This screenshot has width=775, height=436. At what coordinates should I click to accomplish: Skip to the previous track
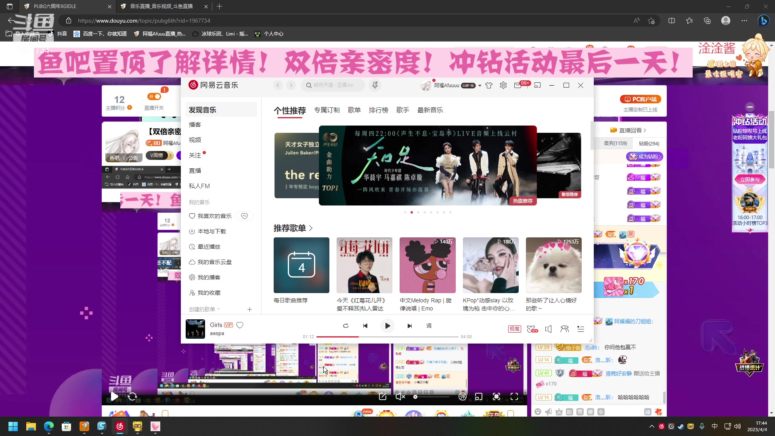[x=365, y=326]
